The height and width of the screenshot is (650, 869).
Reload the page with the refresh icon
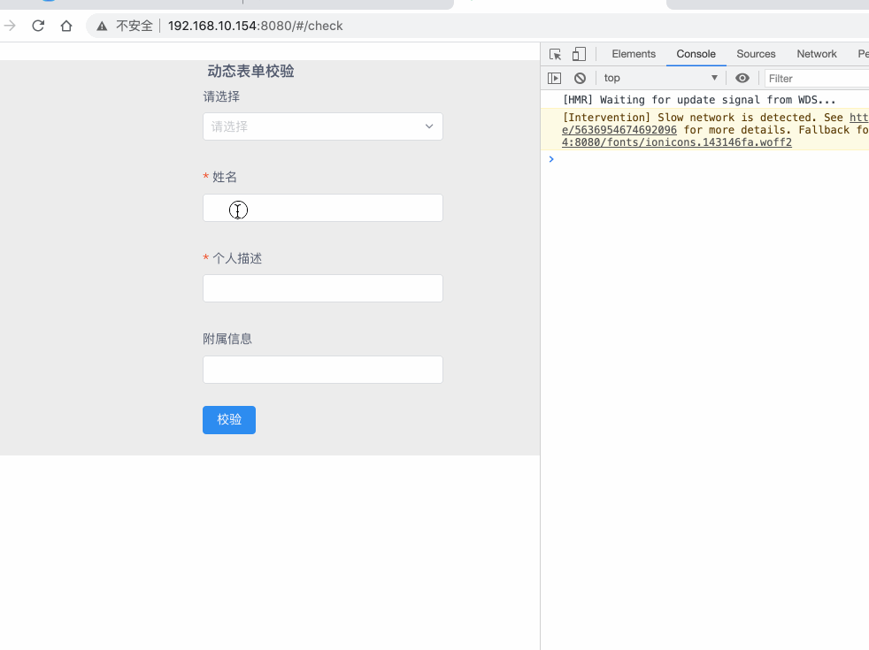(x=38, y=26)
